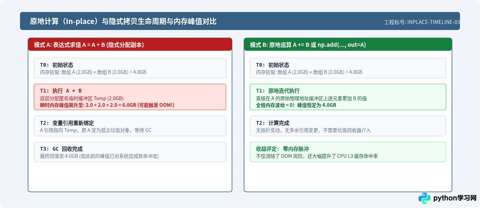Image resolution: width=480 pixels, height=208 pixels.
Task: Select the line A 引用指向 Temp，等待 GC
Action: (x=96, y=130)
